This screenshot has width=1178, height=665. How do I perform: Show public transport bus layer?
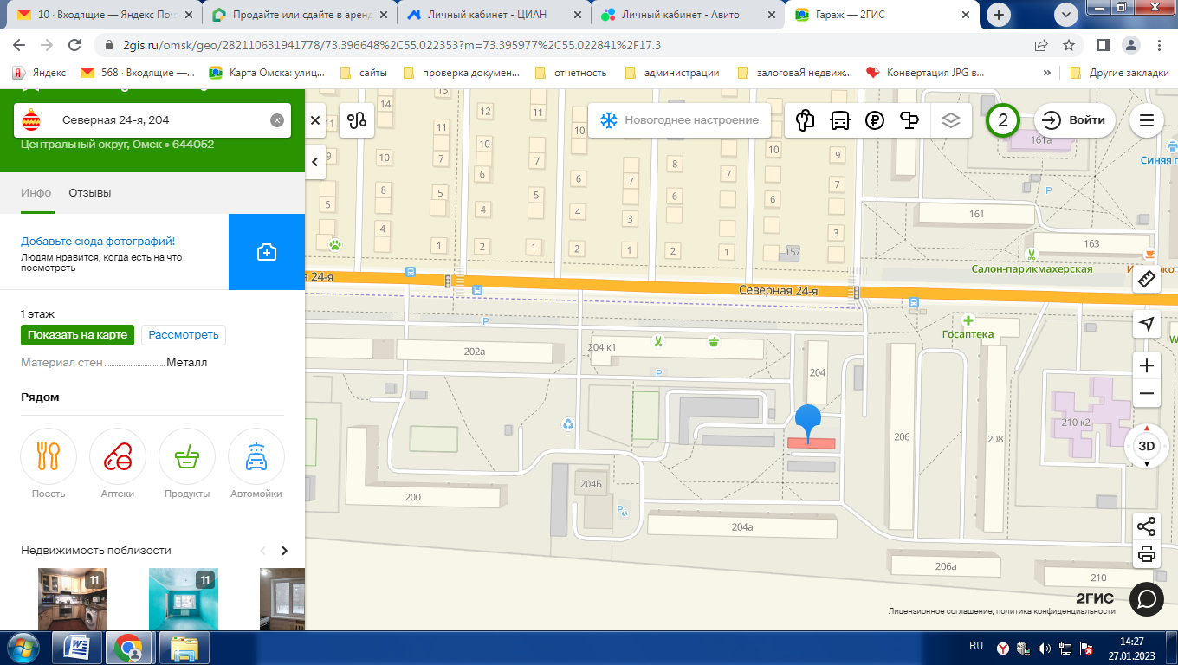pos(840,120)
